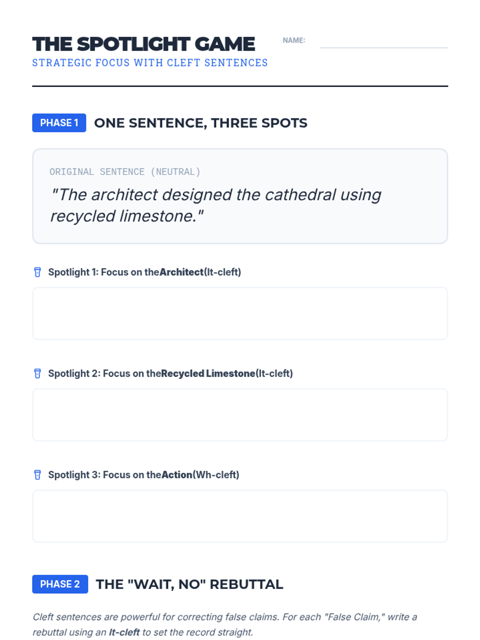
Task: Click the title The Spotlight Game
Action: click(144, 44)
